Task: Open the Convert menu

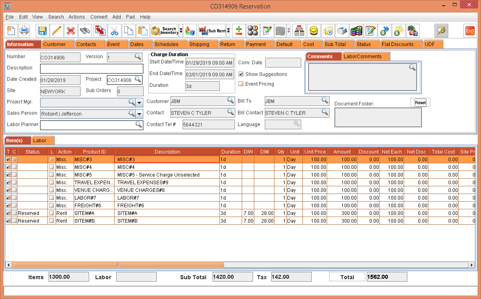Action: click(x=99, y=17)
